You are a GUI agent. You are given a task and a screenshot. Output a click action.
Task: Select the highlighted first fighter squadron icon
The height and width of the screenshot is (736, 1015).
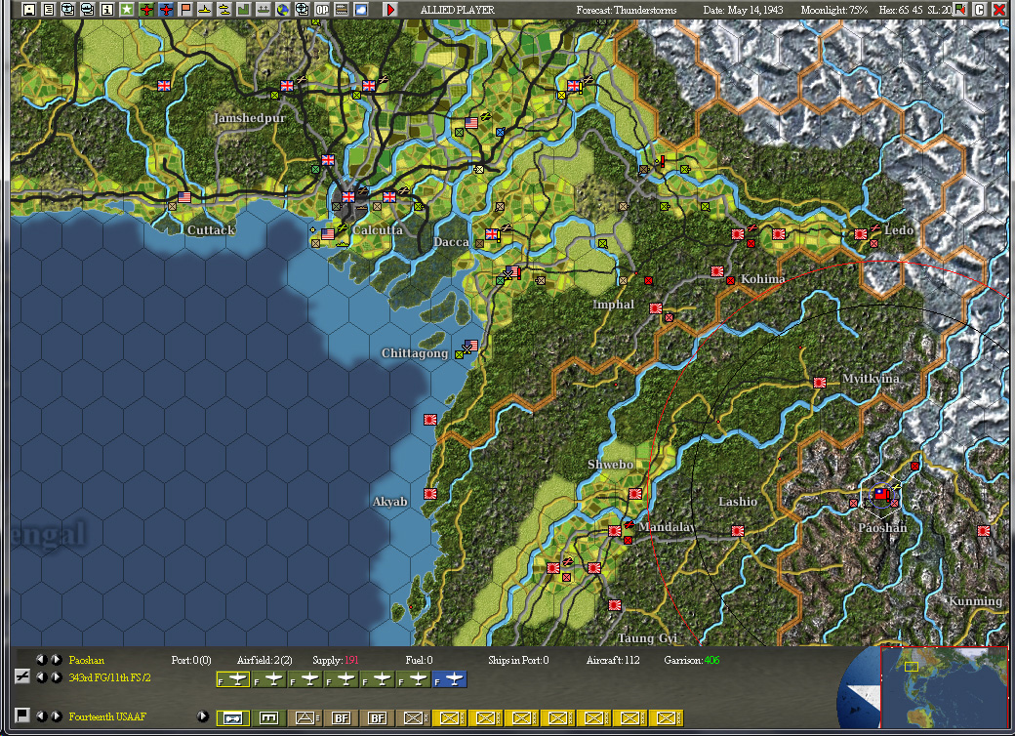pyautogui.click(x=233, y=679)
